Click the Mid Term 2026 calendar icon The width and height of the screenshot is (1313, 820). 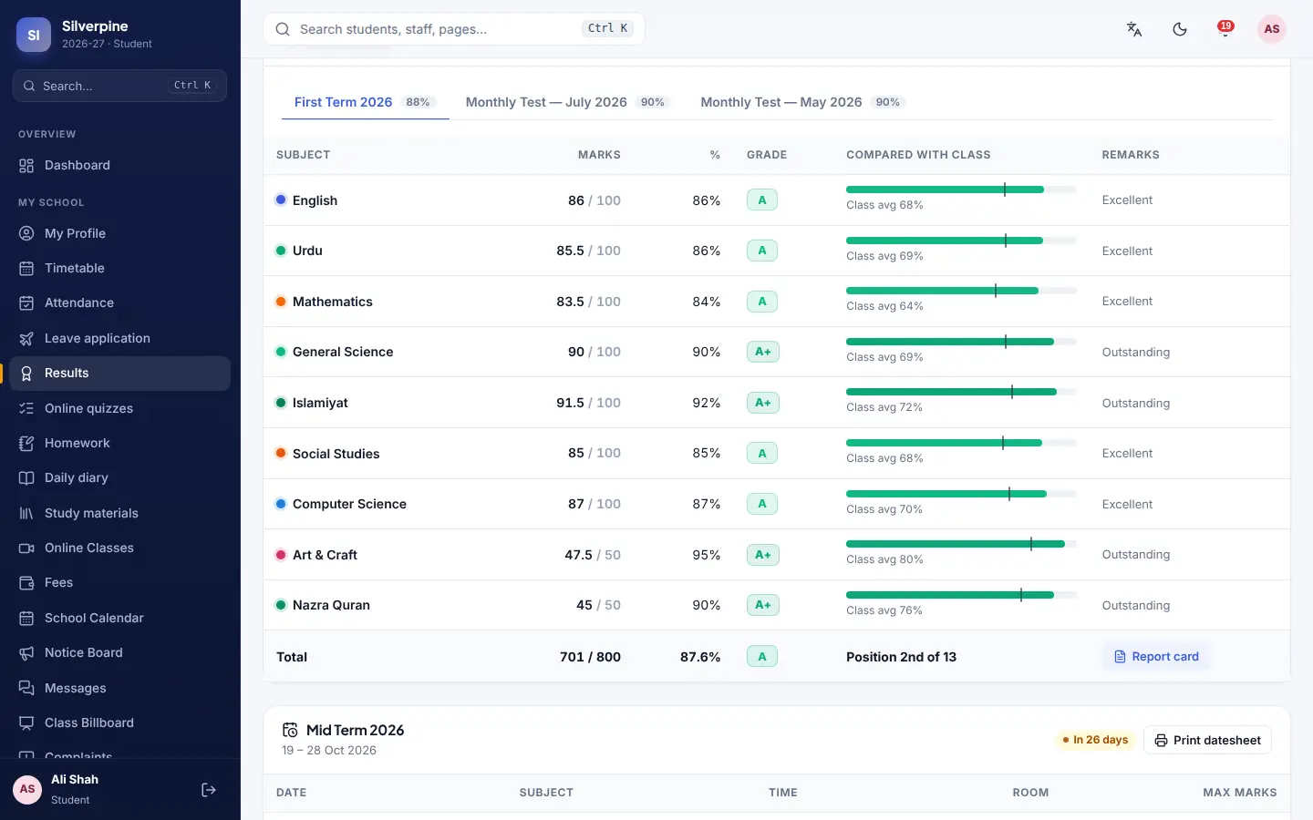(x=290, y=730)
